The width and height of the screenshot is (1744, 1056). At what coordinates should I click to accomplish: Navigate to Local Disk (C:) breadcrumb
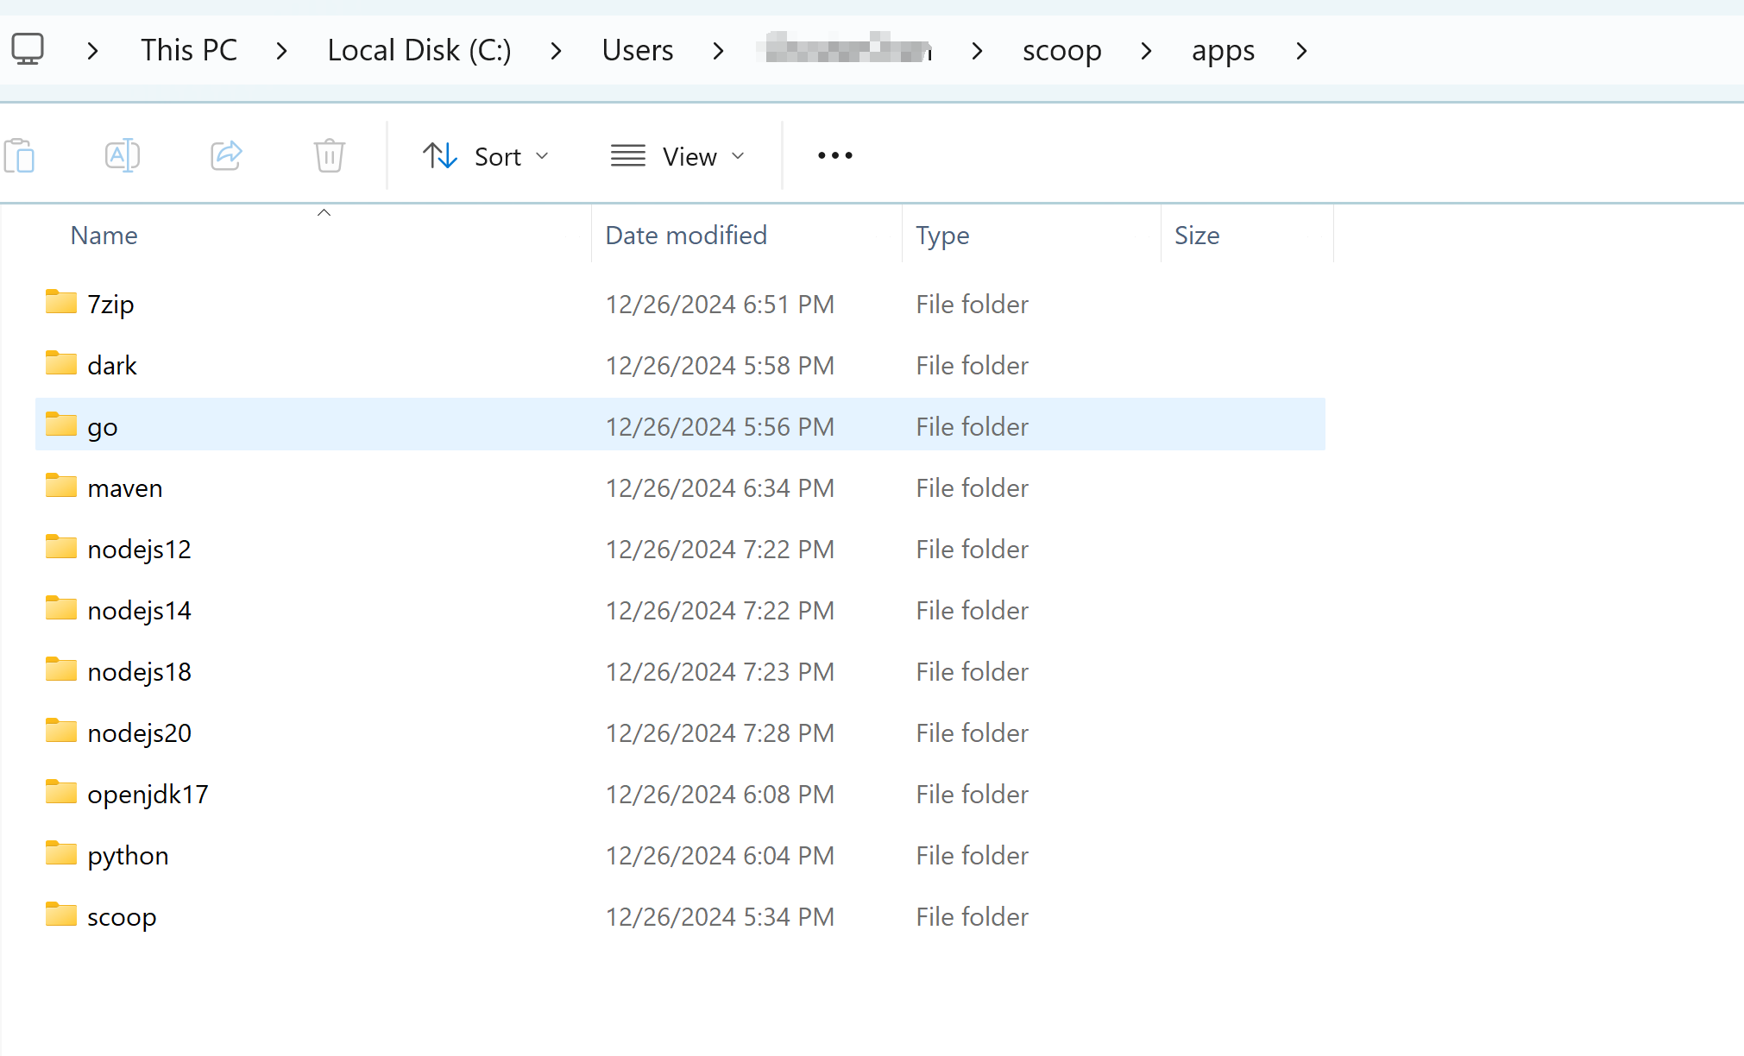pos(419,50)
